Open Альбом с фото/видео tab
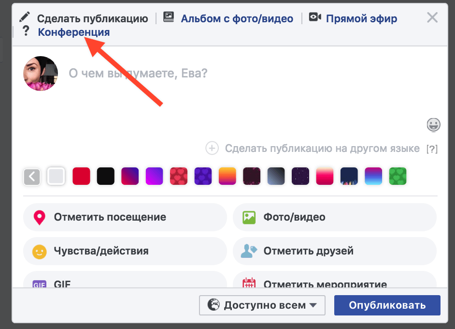This screenshot has width=455, height=329. pos(237,18)
